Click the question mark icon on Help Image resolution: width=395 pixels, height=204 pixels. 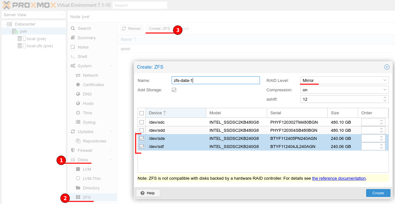(142, 193)
